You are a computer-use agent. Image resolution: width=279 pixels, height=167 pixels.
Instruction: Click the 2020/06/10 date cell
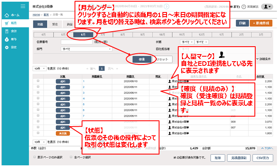tap(131, 81)
